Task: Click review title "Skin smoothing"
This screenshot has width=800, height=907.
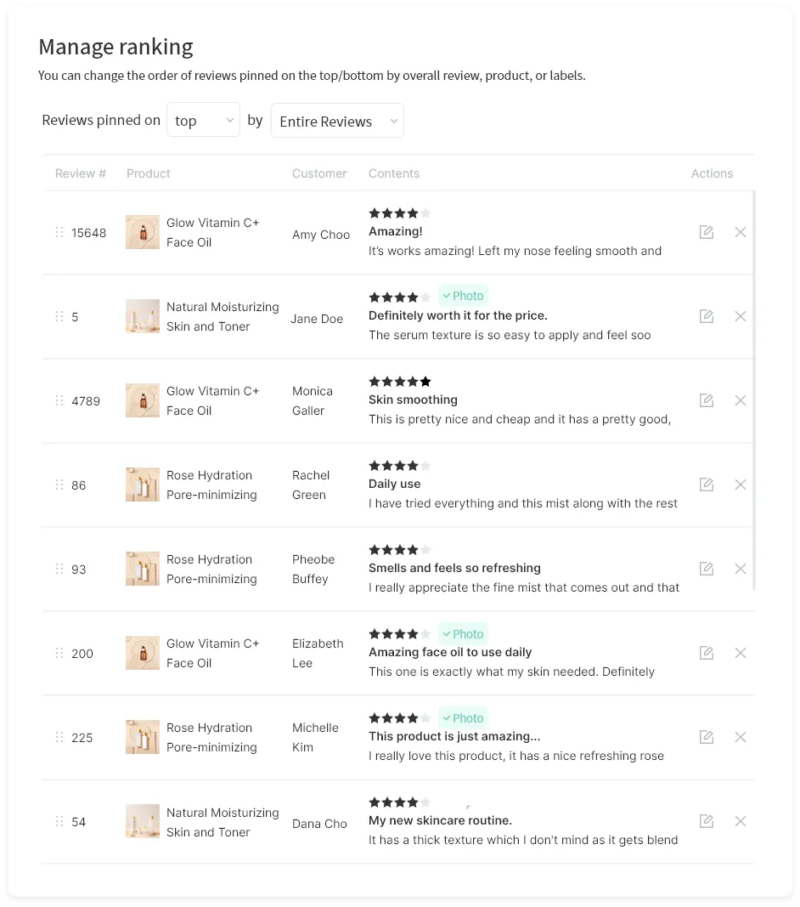Action: click(x=413, y=400)
